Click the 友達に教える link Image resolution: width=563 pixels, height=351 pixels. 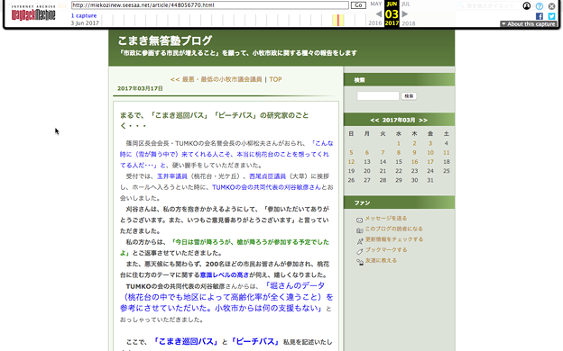381,260
